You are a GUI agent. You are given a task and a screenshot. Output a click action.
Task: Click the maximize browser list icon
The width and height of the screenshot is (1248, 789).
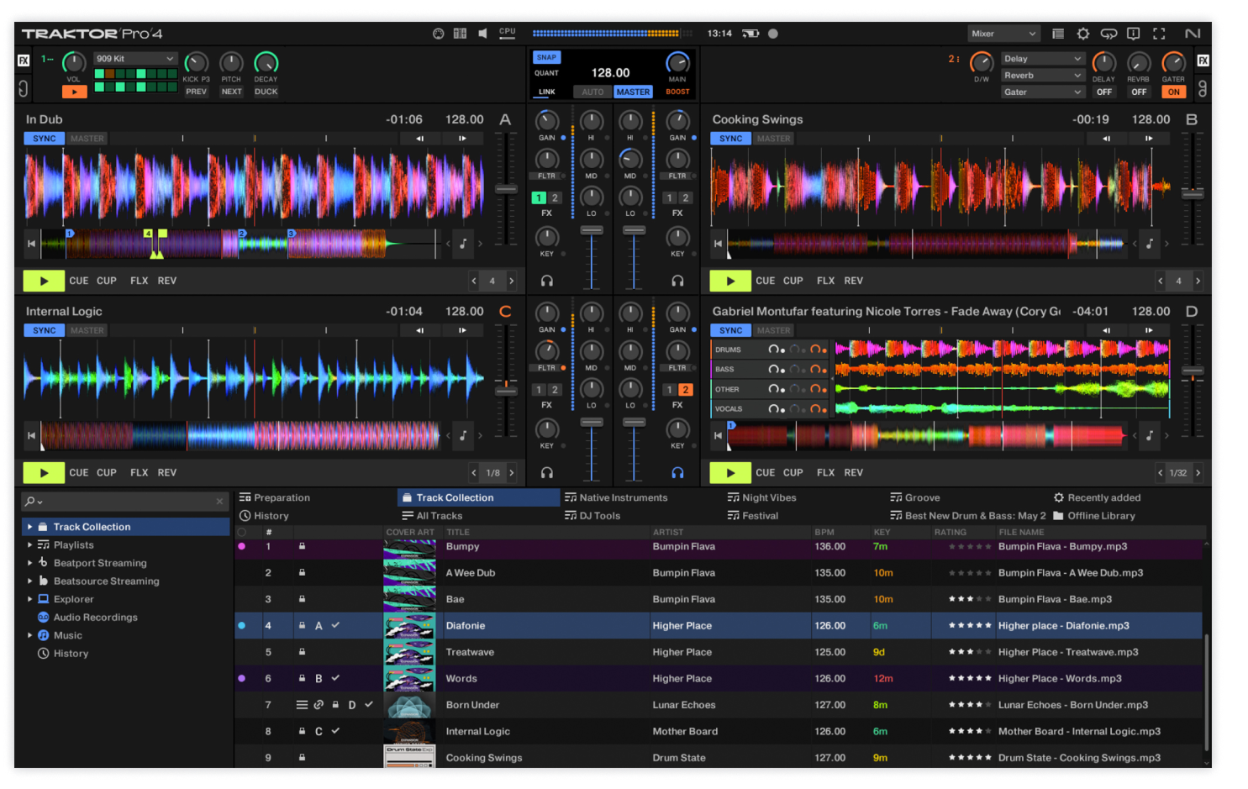click(x=1058, y=34)
